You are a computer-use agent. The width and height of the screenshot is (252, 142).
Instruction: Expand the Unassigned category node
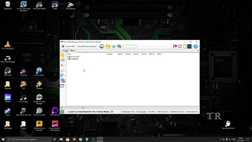point(68,59)
